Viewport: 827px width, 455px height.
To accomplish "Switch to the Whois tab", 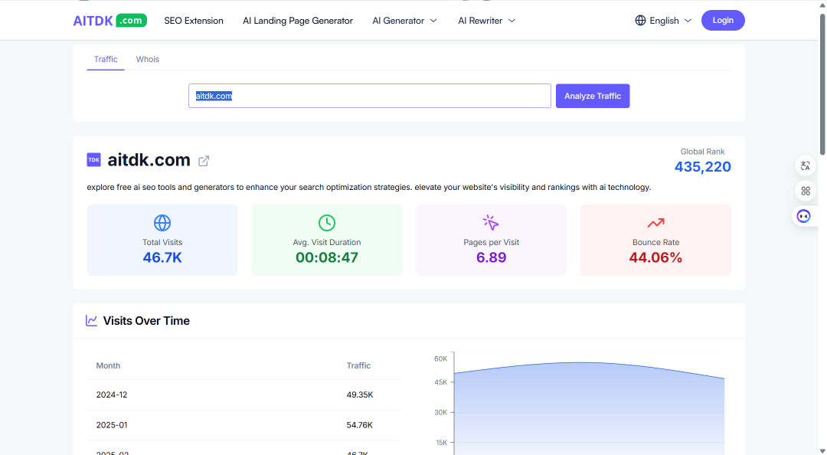I will click(x=148, y=59).
